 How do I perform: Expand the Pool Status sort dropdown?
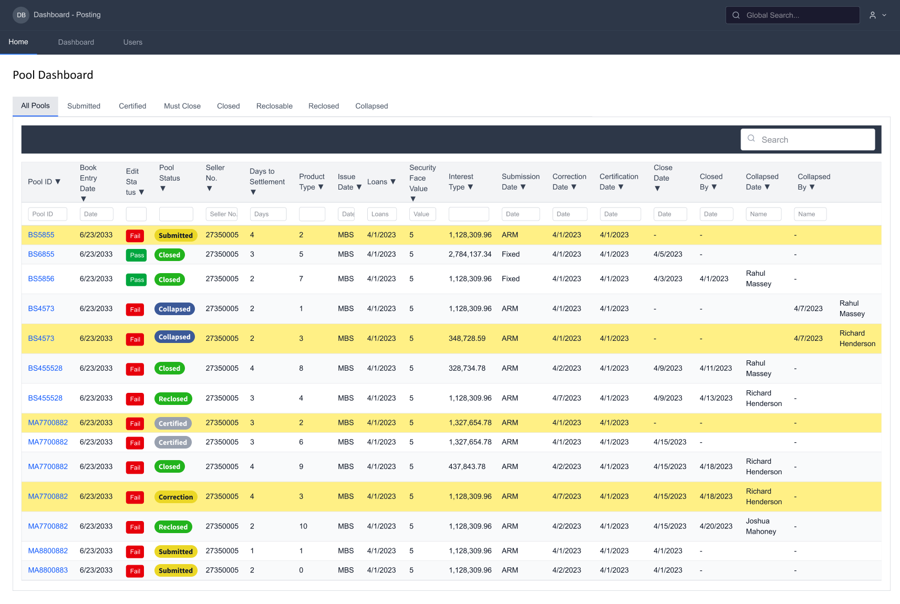[163, 189]
